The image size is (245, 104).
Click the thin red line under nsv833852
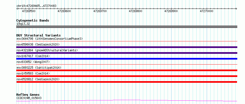click(127, 64)
